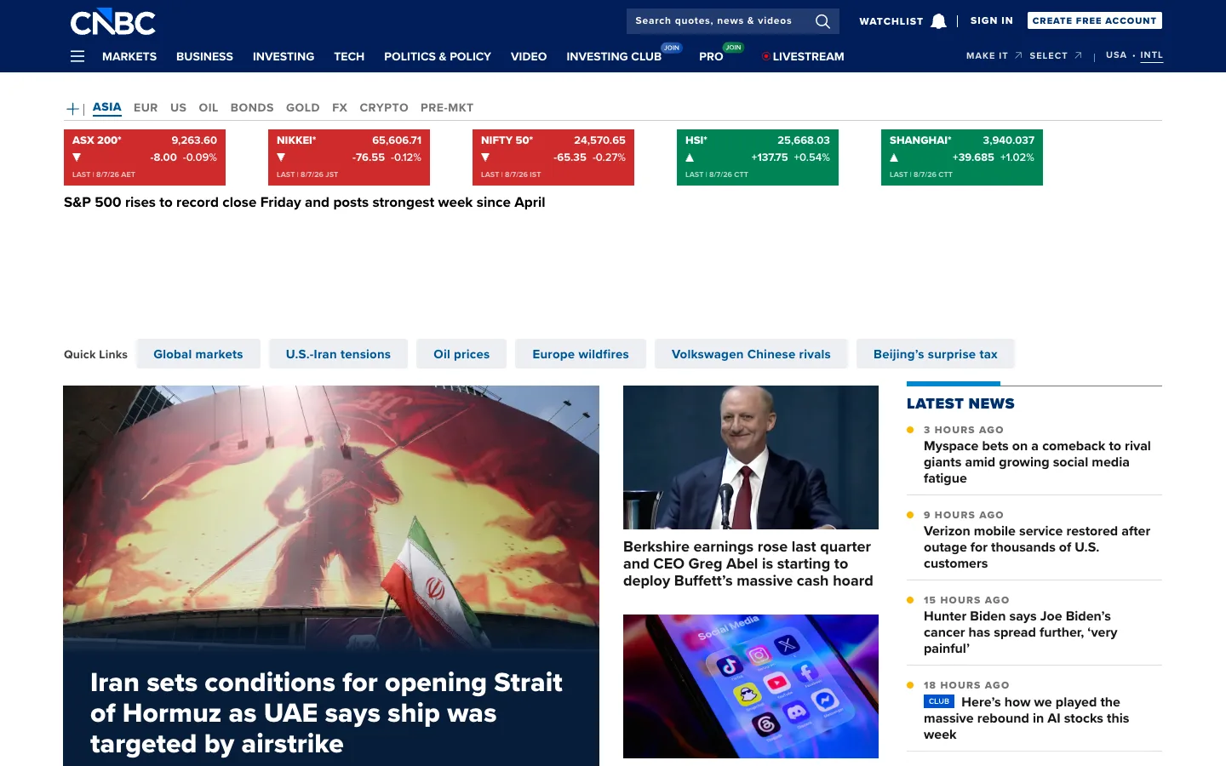Click SIGN IN

[x=992, y=20]
